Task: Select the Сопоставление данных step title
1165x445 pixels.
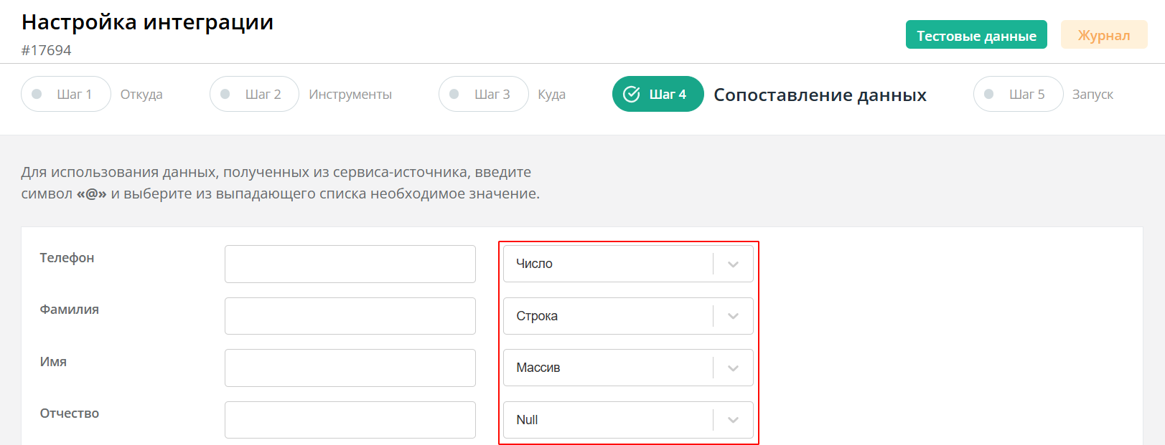Action: coord(820,95)
